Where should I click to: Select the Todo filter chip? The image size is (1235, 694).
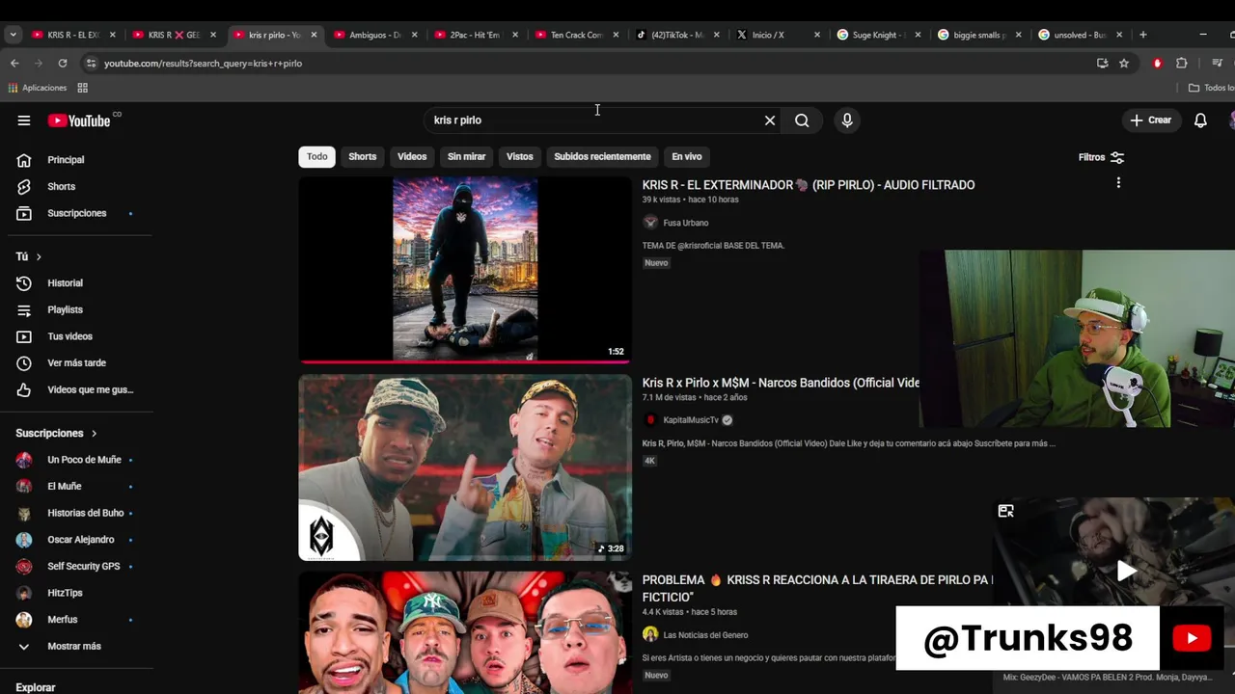pyautogui.click(x=317, y=157)
